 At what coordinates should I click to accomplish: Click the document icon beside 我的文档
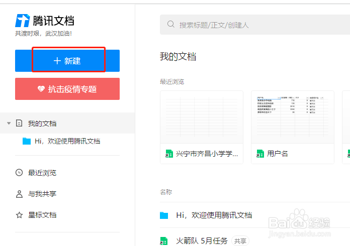click(19, 123)
